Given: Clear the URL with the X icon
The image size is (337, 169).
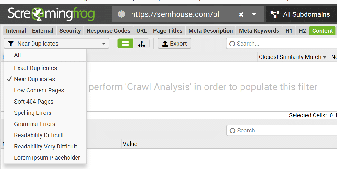Looking at the screenshot, I should [x=241, y=14].
